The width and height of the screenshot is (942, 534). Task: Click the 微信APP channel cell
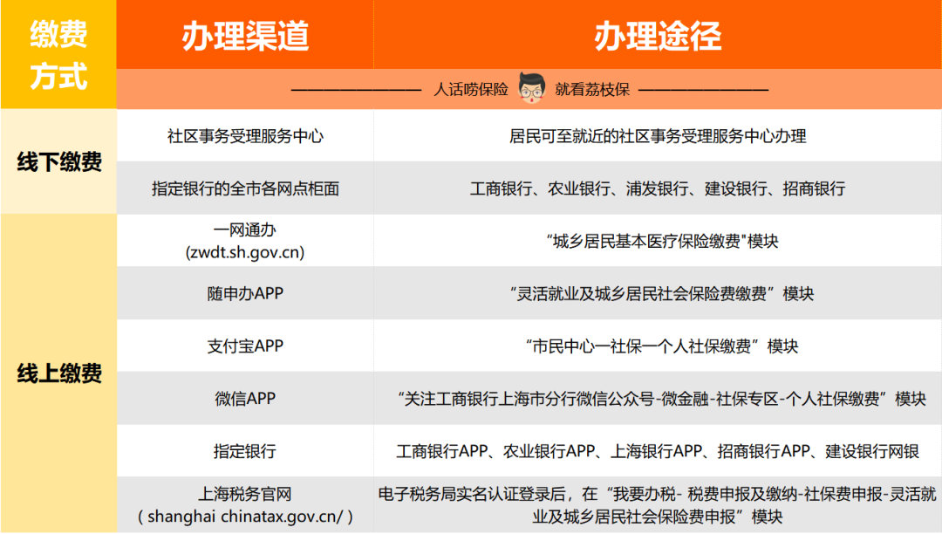[x=245, y=398]
